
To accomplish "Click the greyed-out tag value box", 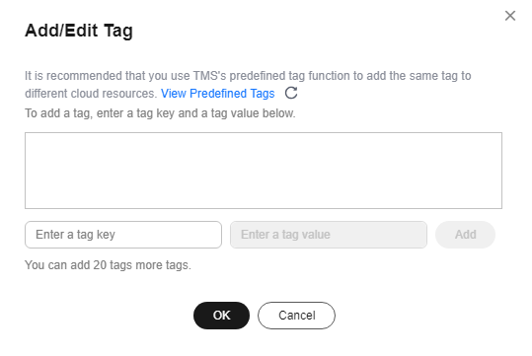I will (329, 235).
